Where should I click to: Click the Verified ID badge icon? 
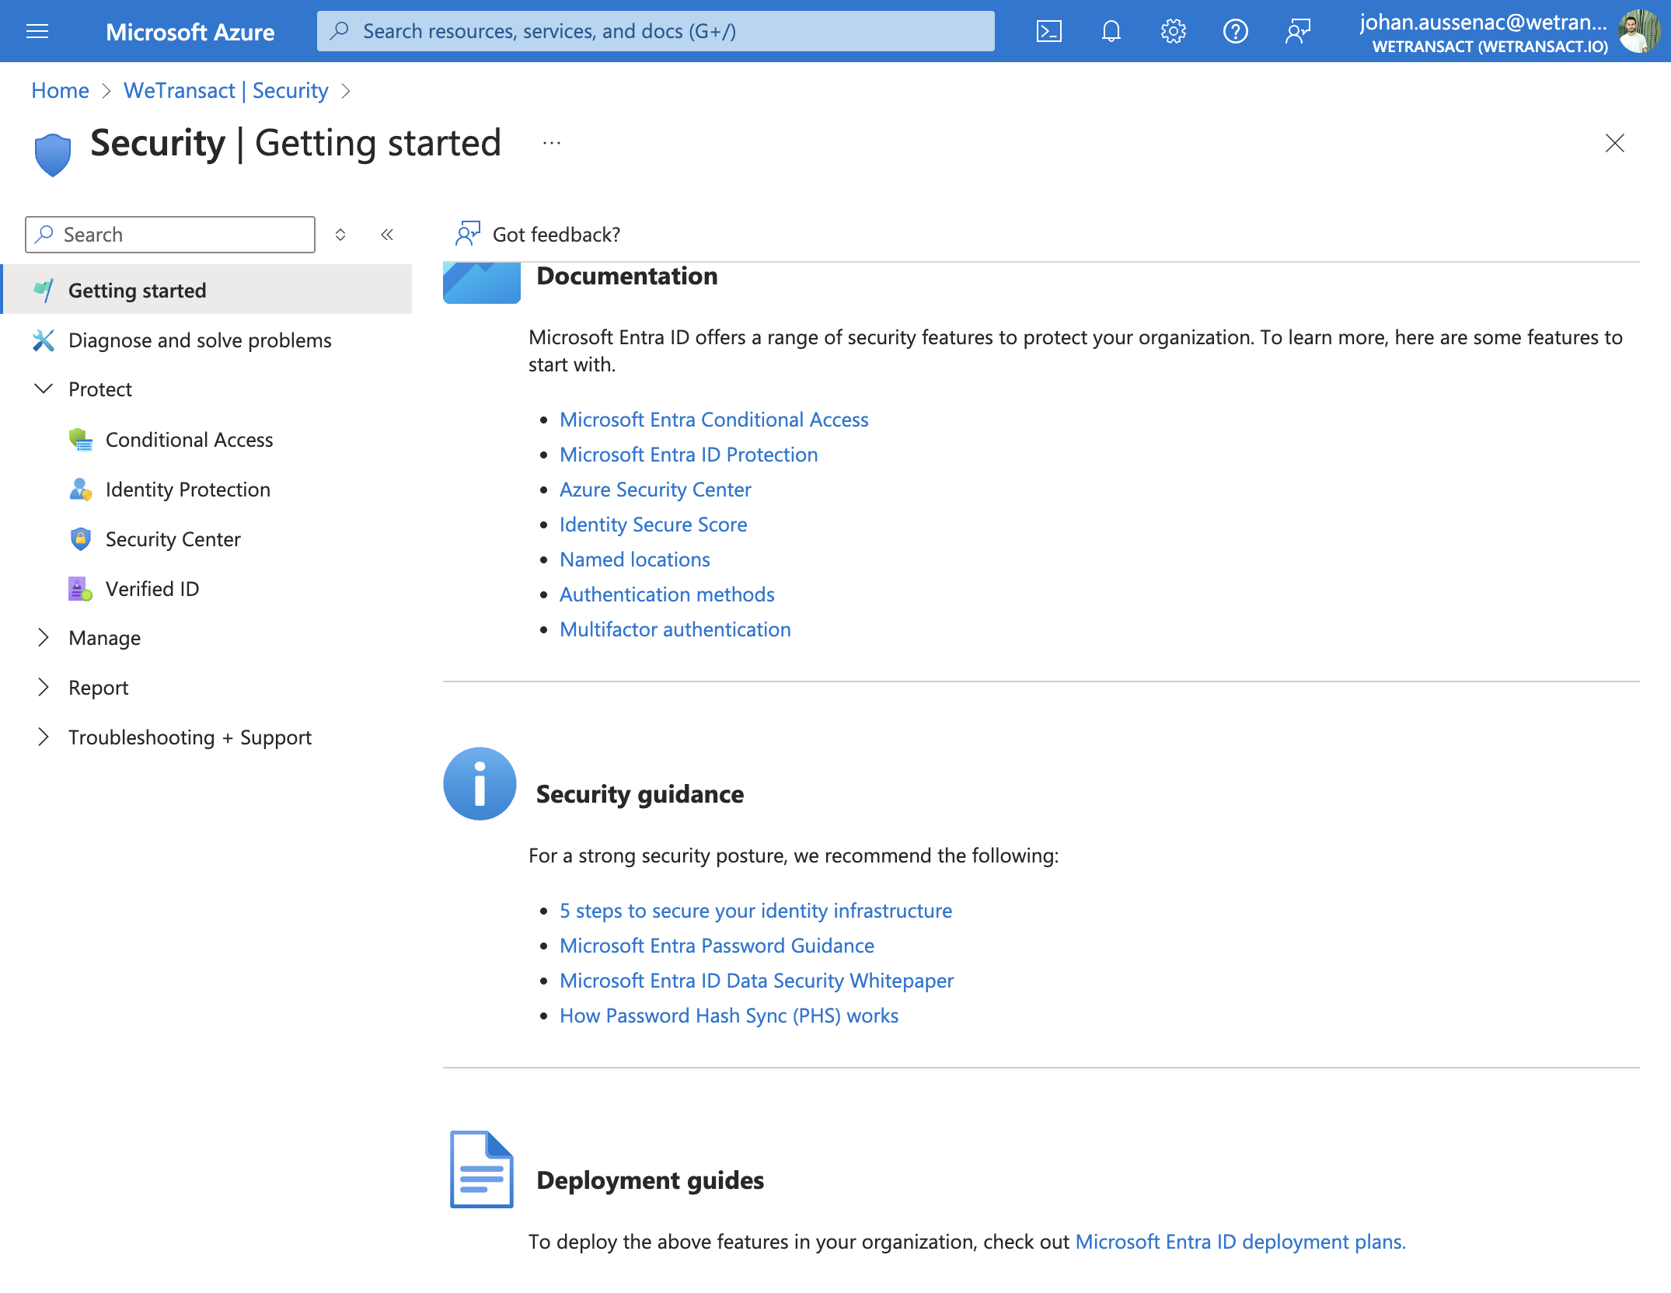[x=81, y=589]
